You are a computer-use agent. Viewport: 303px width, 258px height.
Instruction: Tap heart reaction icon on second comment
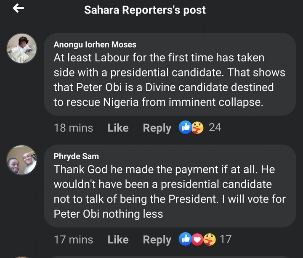(197, 239)
